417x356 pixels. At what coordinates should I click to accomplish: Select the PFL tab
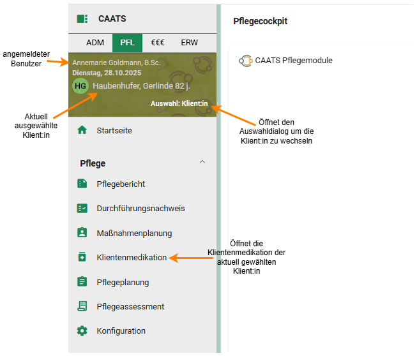point(127,43)
